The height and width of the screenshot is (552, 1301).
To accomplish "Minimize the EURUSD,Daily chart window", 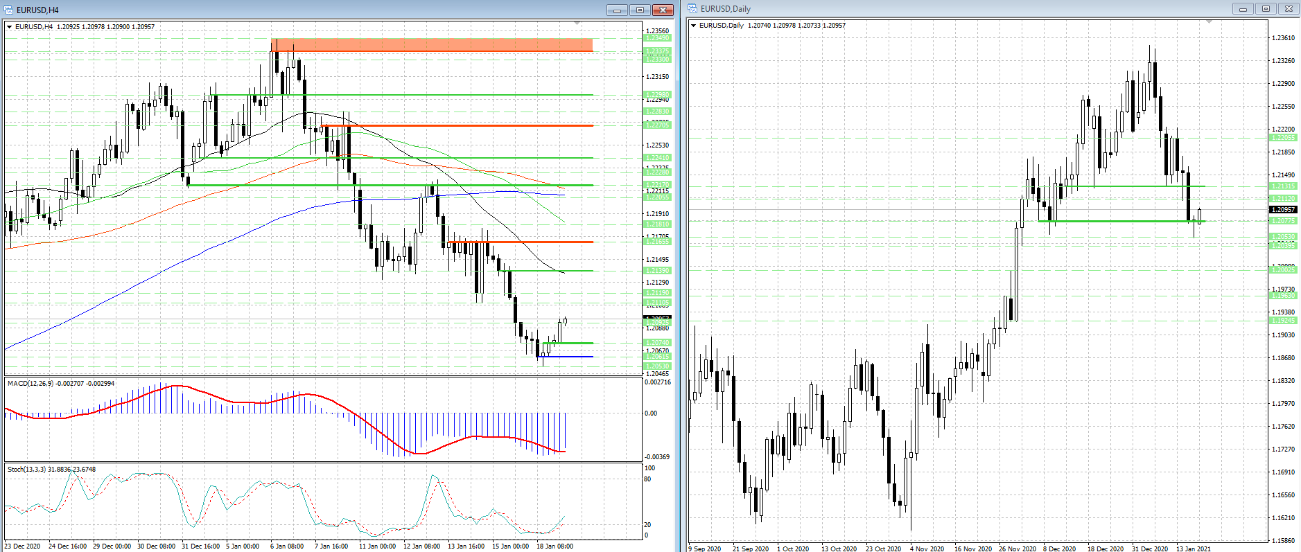I will click(x=1243, y=9).
